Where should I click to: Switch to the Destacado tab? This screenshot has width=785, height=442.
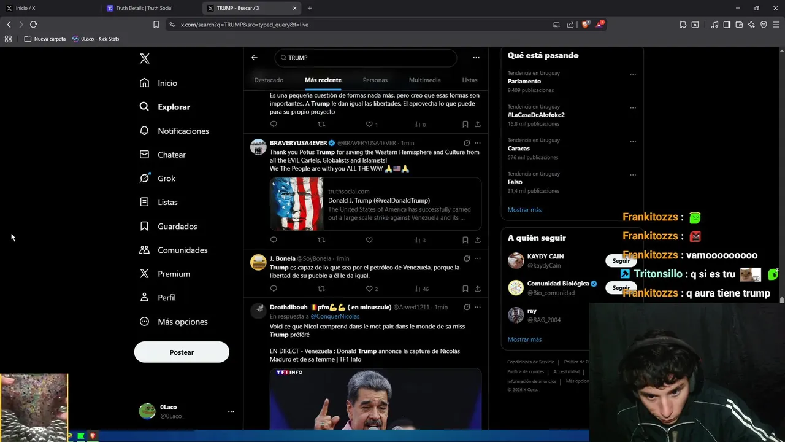click(269, 80)
